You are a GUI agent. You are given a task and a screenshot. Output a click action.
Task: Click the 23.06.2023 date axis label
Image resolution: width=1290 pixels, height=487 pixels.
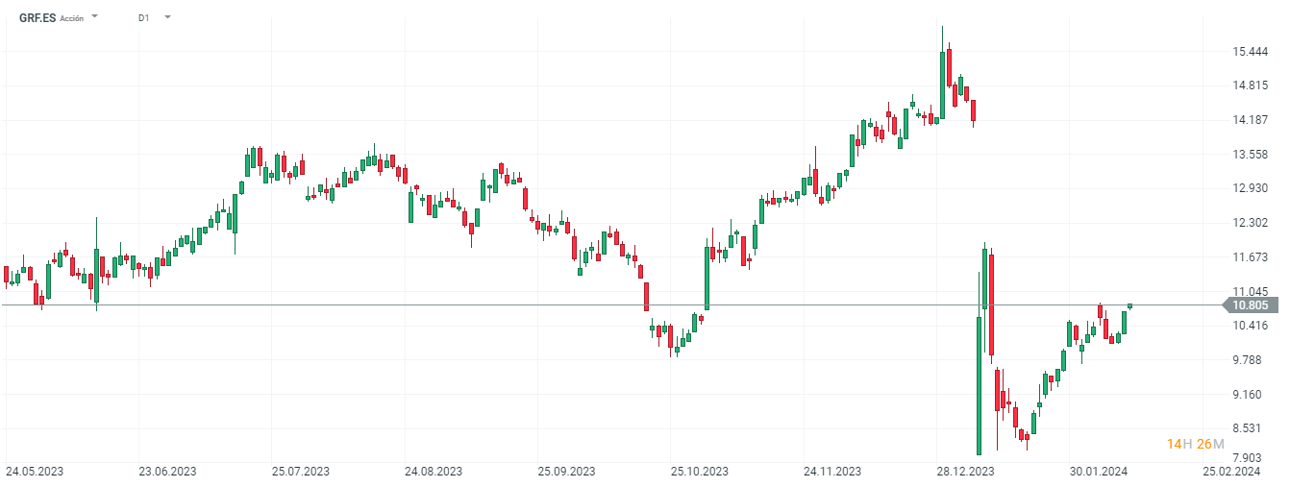pos(167,472)
